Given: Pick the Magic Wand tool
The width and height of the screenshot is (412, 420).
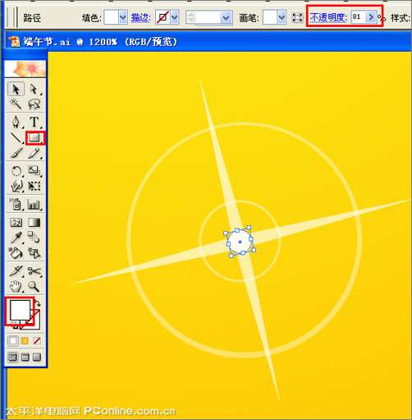Looking at the screenshot, I should tap(16, 104).
